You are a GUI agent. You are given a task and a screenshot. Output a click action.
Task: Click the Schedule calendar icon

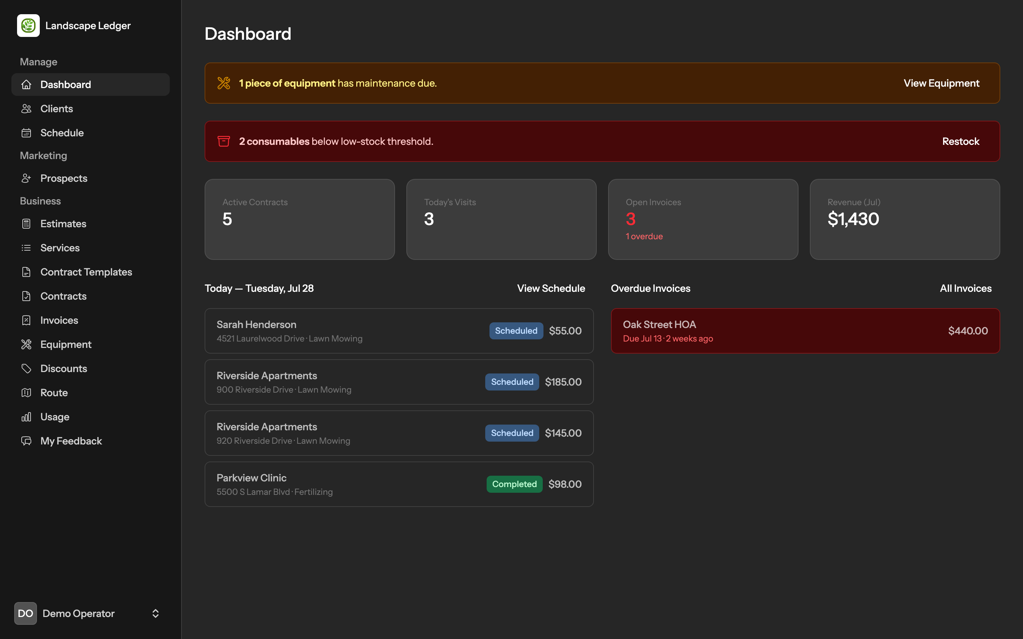(x=26, y=133)
